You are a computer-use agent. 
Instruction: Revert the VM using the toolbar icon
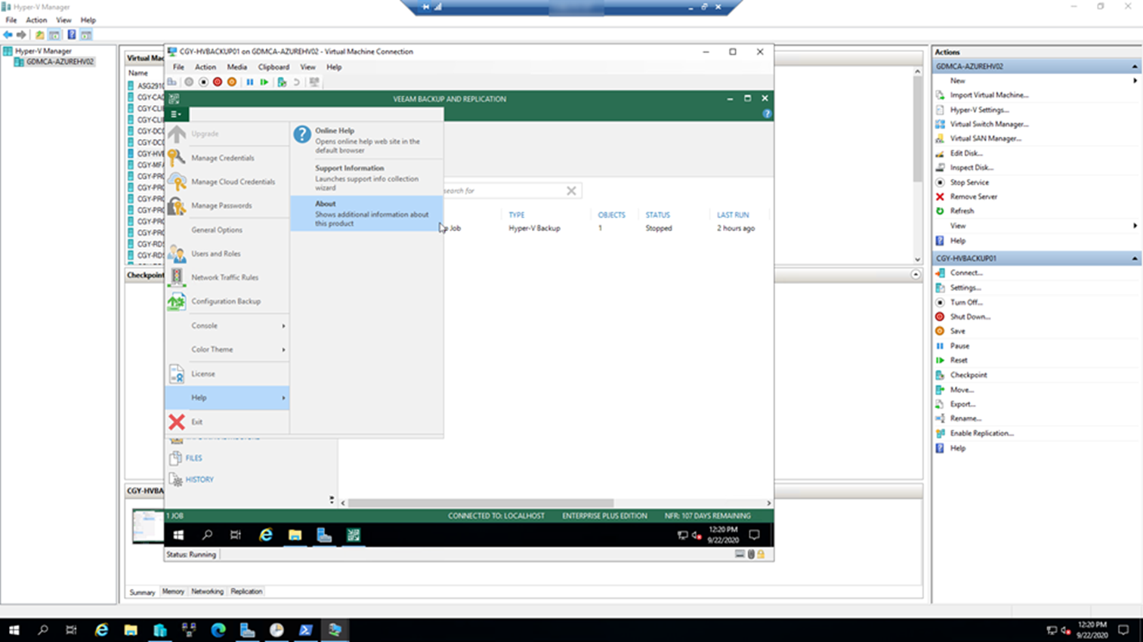[296, 82]
